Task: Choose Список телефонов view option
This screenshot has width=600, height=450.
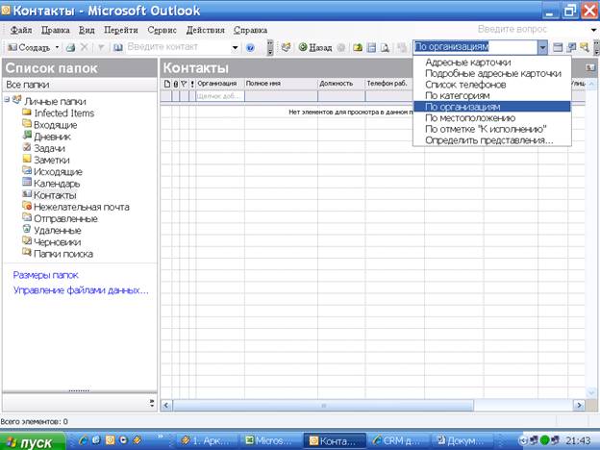Action: (x=465, y=85)
